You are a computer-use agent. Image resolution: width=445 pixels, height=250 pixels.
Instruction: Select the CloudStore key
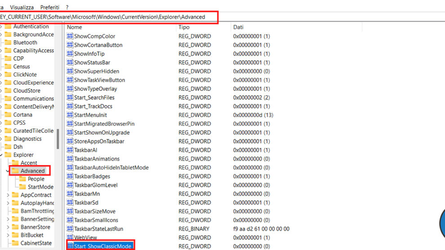point(27,90)
